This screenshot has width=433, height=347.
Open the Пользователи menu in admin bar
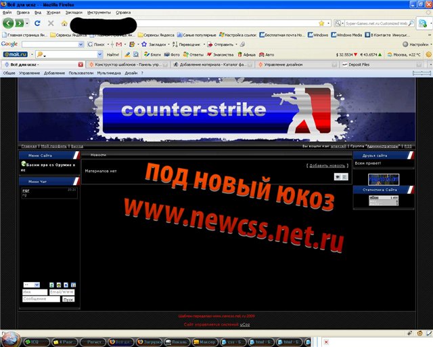[81, 73]
